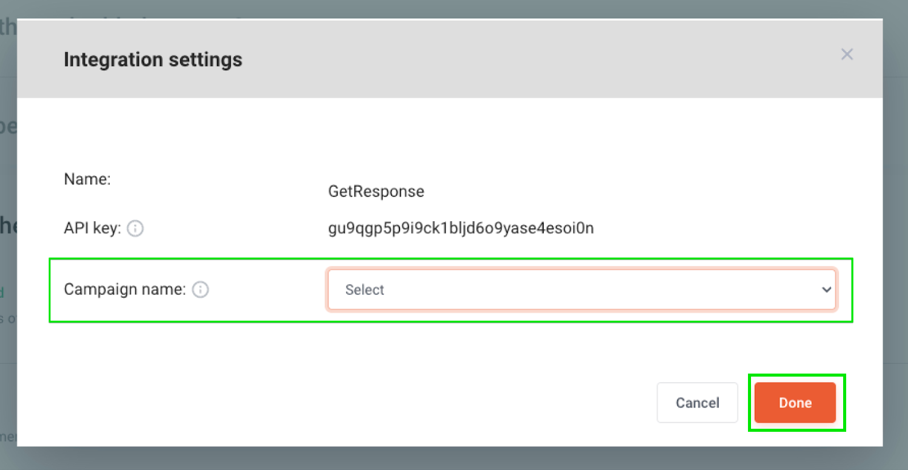Click the API key value string

(461, 229)
